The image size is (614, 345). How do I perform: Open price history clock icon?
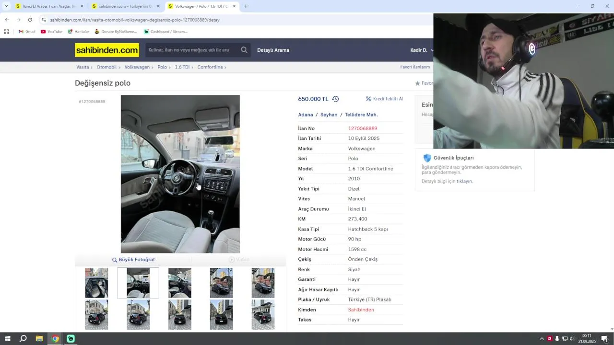pyautogui.click(x=335, y=99)
